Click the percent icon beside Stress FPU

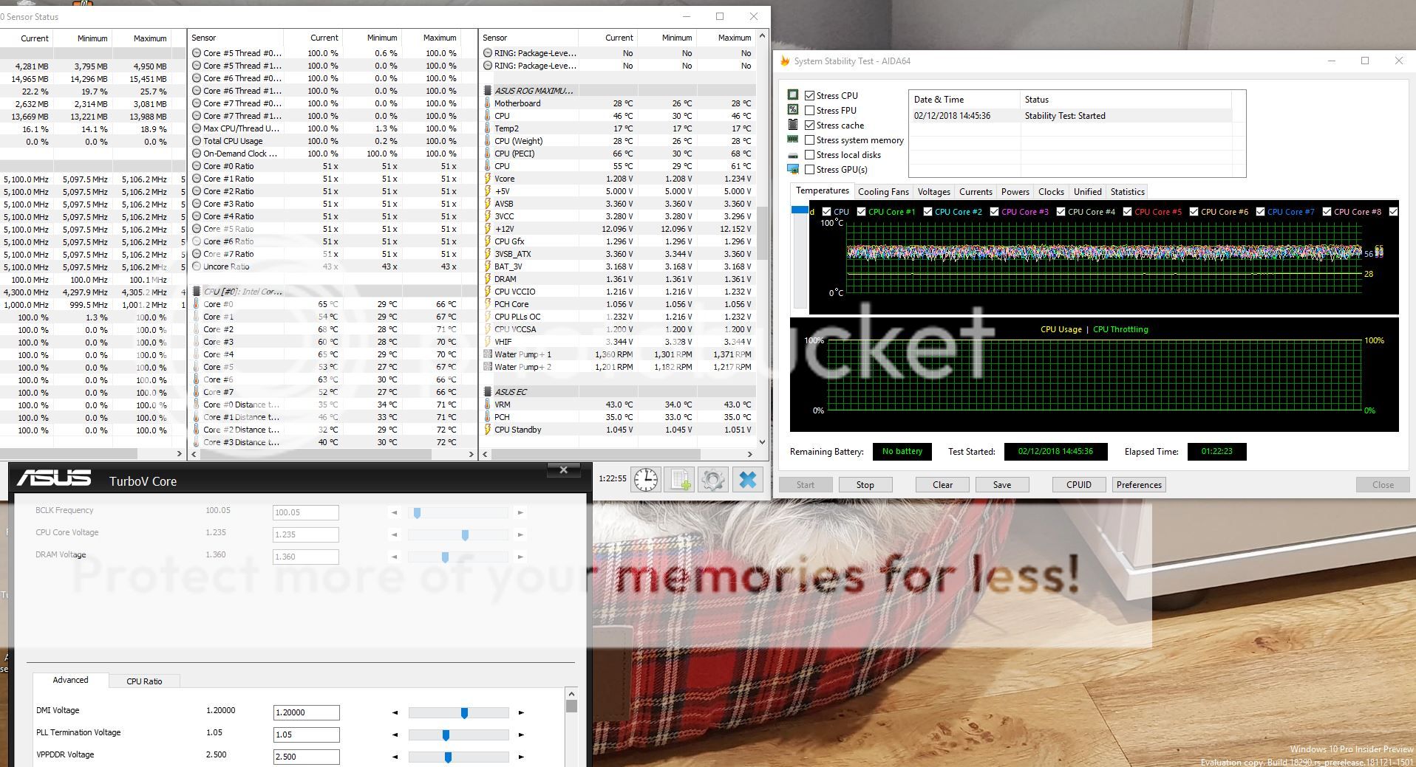(x=793, y=110)
